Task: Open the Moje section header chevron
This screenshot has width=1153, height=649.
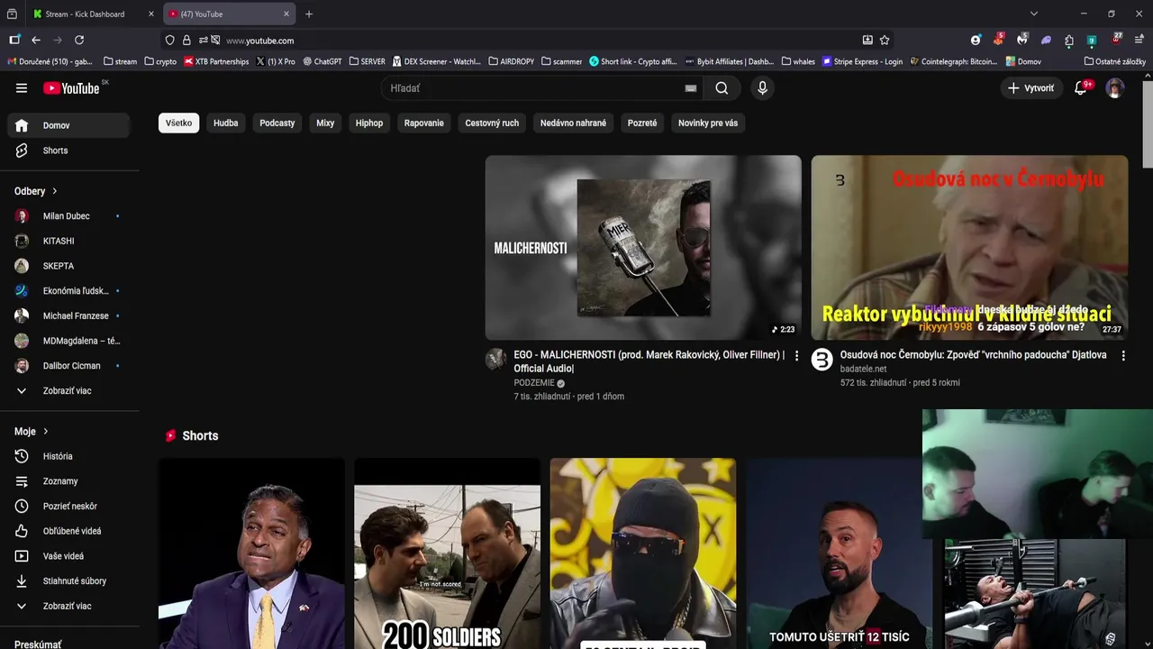Action: click(x=45, y=431)
